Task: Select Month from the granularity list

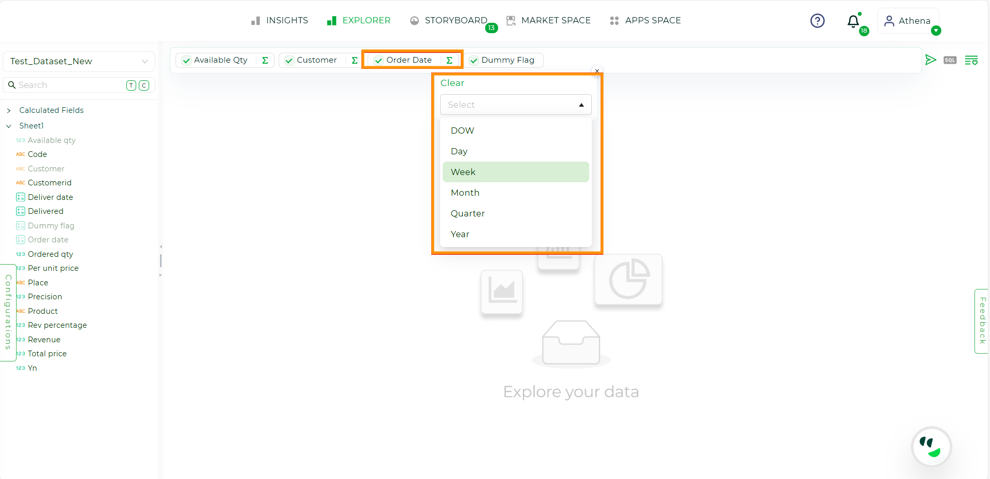Action: (x=464, y=192)
